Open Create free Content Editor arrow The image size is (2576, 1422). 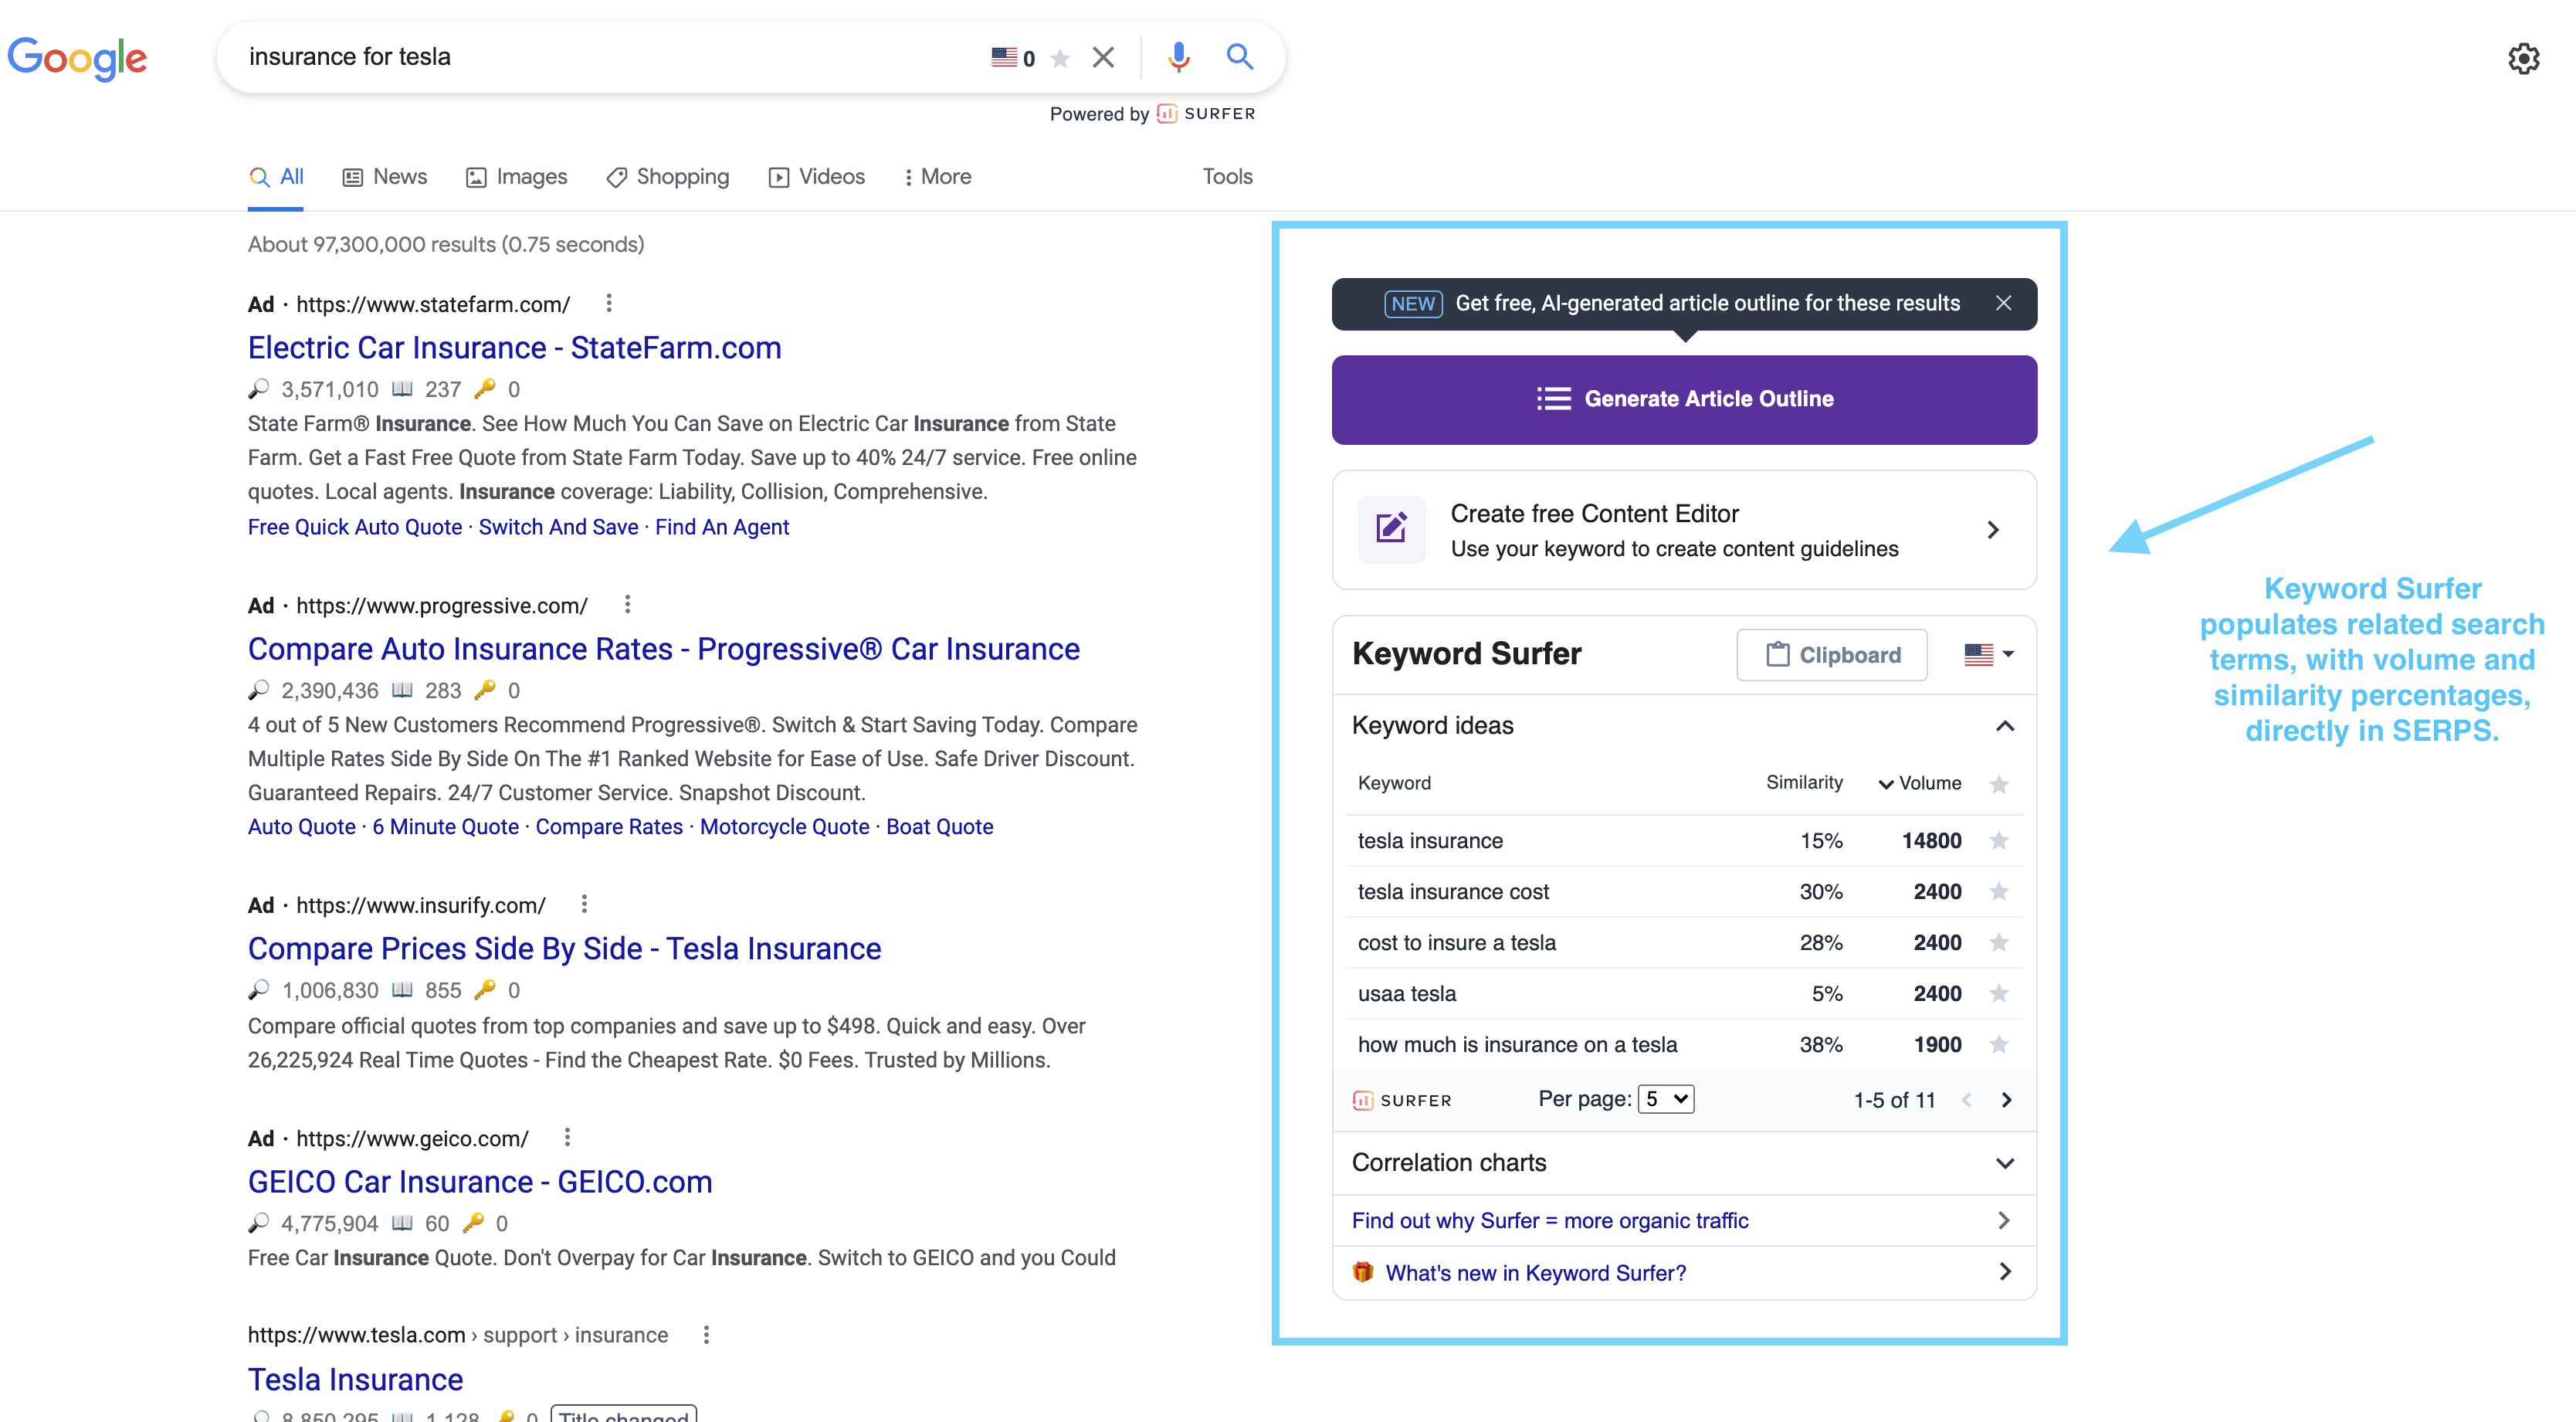pyautogui.click(x=1992, y=529)
